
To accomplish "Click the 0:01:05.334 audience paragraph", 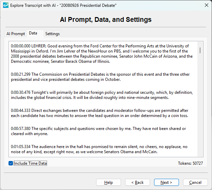I will (x=99, y=149).
